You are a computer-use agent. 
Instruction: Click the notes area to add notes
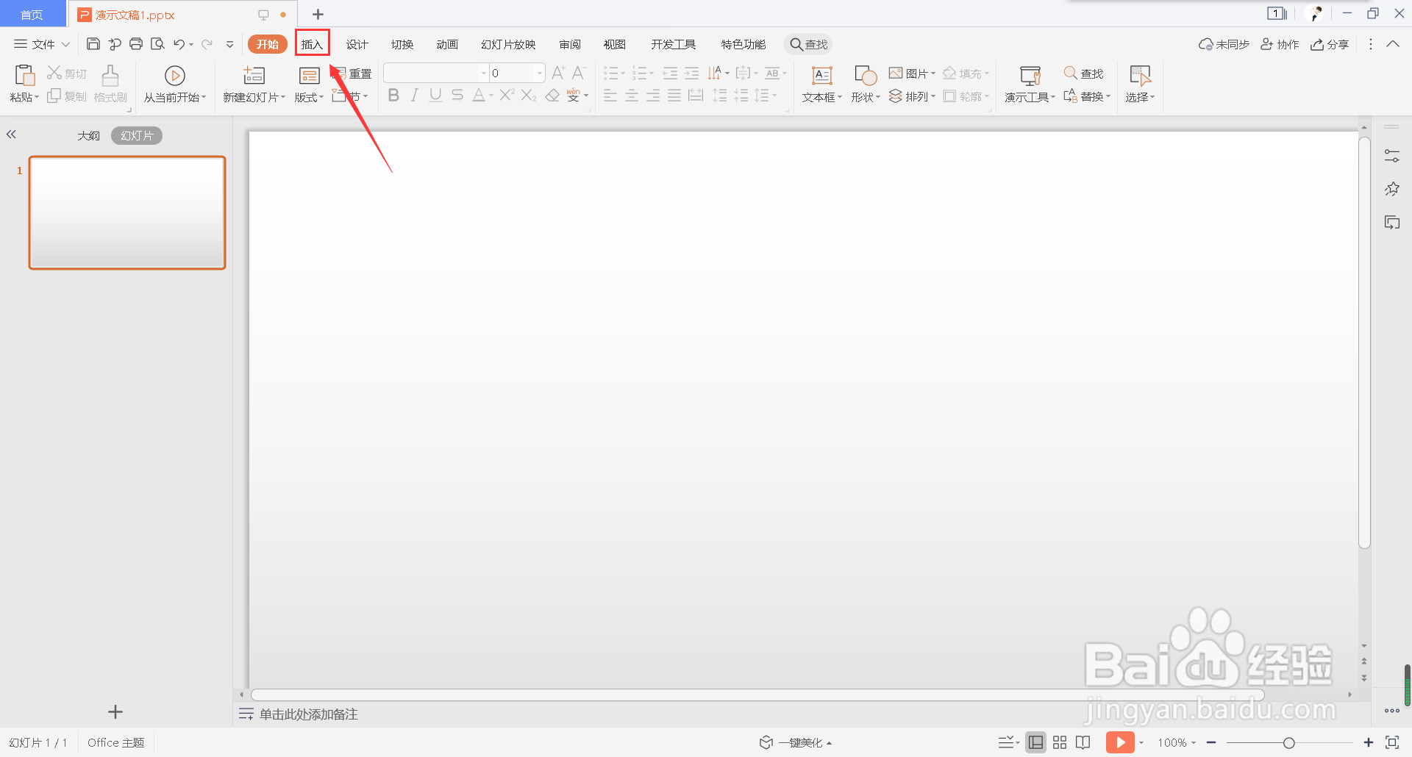click(308, 714)
